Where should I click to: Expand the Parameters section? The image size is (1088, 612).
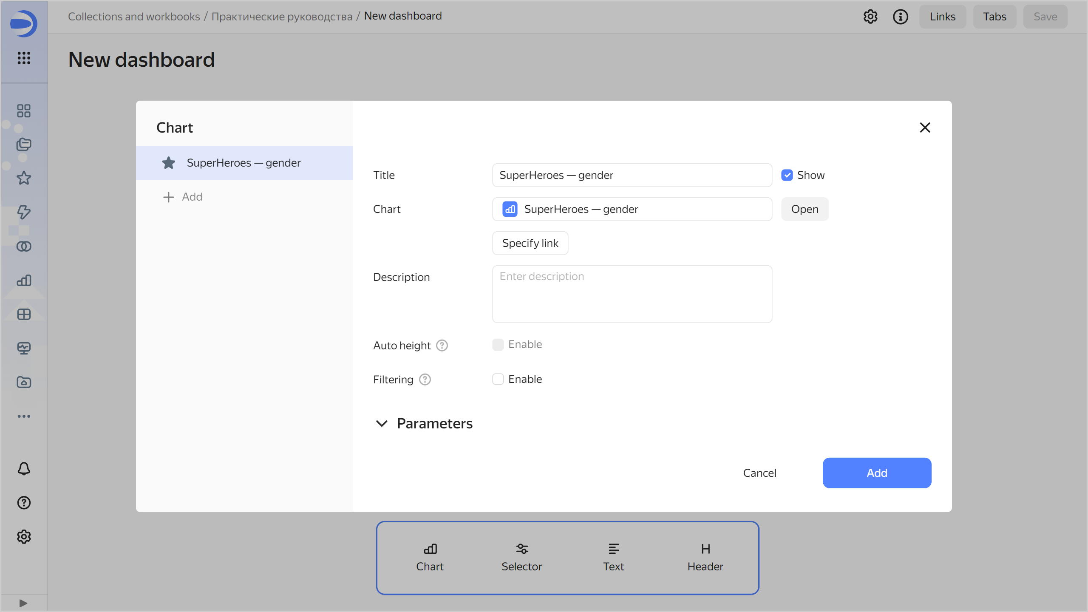pos(424,423)
